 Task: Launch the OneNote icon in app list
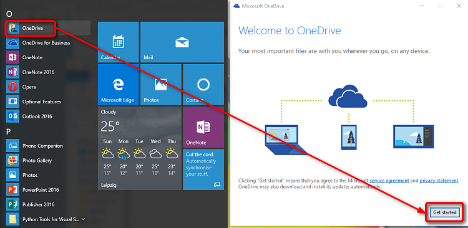(13, 57)
